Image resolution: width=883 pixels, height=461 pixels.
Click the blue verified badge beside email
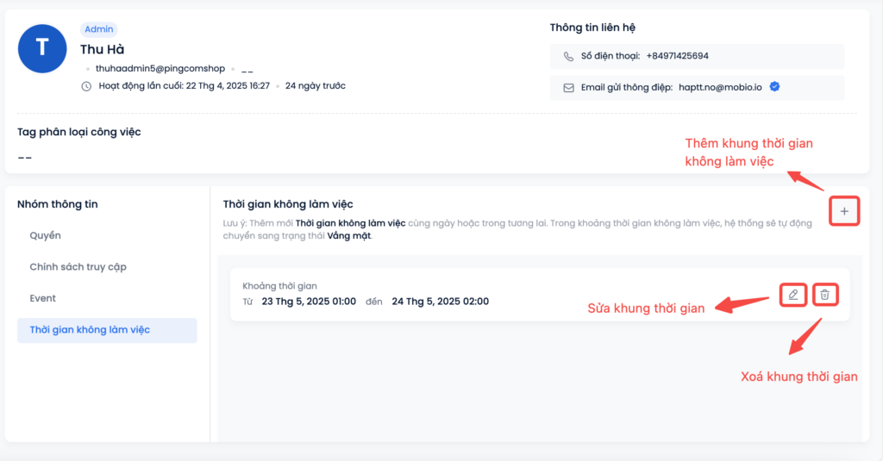pos(775,87)
